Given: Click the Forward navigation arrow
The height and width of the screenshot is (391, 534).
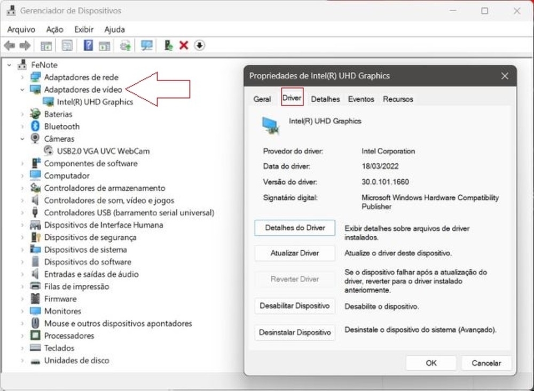Looking at the screenshot, I should tap(24, 45).
